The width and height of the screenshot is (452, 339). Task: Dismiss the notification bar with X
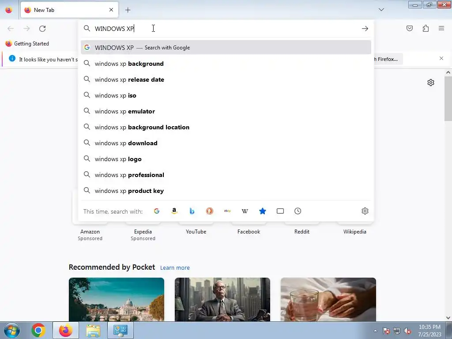point(441,59)
